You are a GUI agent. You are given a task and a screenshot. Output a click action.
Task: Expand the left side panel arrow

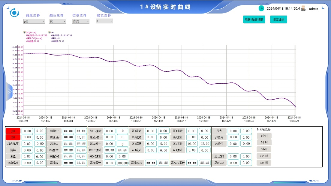9,91
